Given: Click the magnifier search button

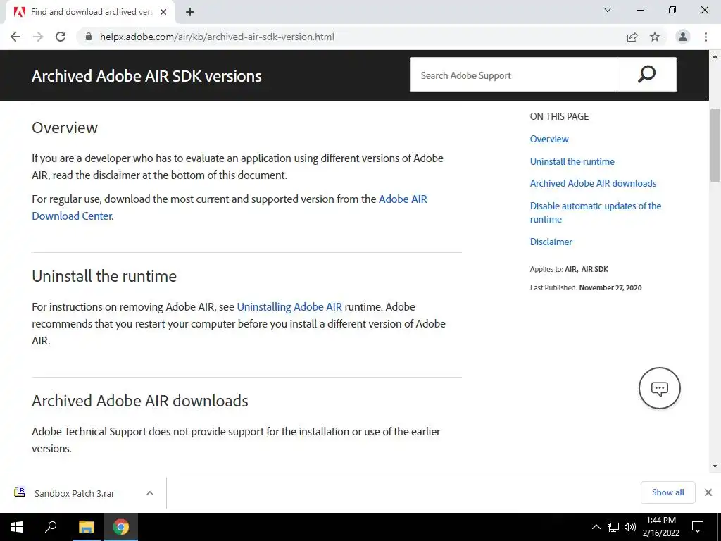Looking at the screenshot, I should 646,75.
